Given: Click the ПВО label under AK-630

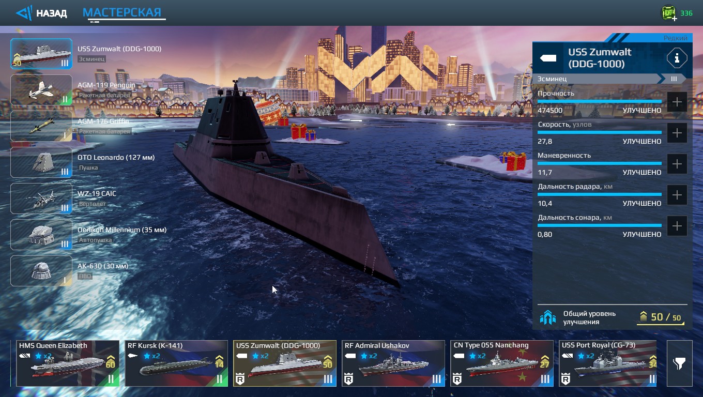Looking at the screenshot, I should click(x=85, y=277).
